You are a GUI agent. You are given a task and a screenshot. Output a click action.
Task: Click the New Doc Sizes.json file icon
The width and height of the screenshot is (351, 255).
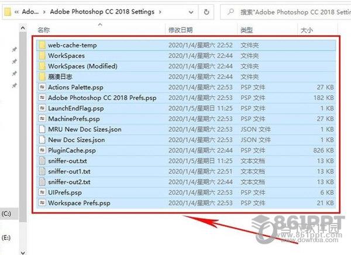[x=42, y=140]
